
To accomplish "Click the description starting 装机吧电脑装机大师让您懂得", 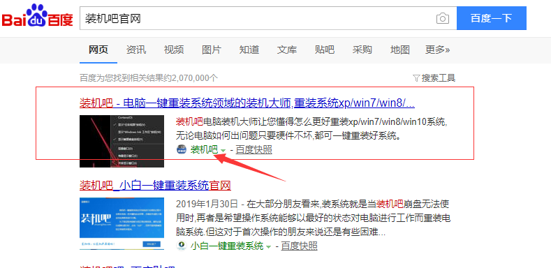I will (x=311, y=129).
